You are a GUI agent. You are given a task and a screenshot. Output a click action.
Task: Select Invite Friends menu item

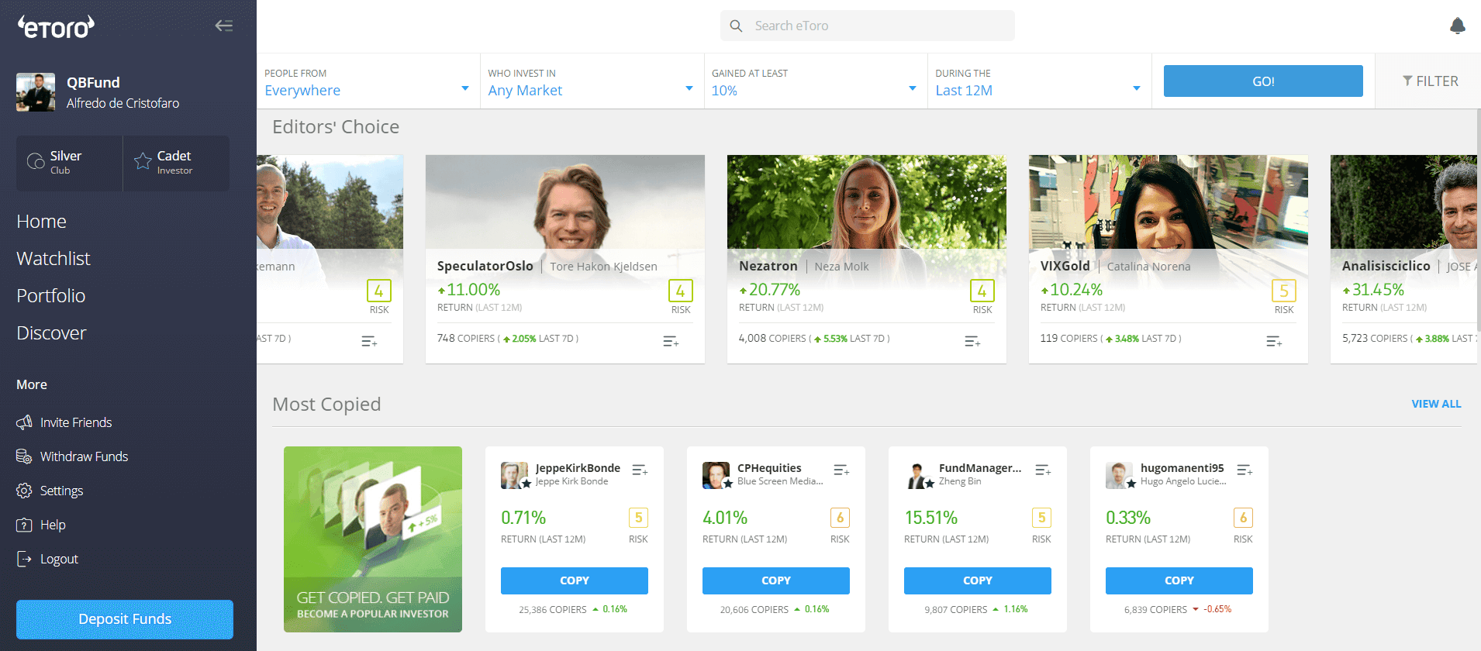pos(76,422)
